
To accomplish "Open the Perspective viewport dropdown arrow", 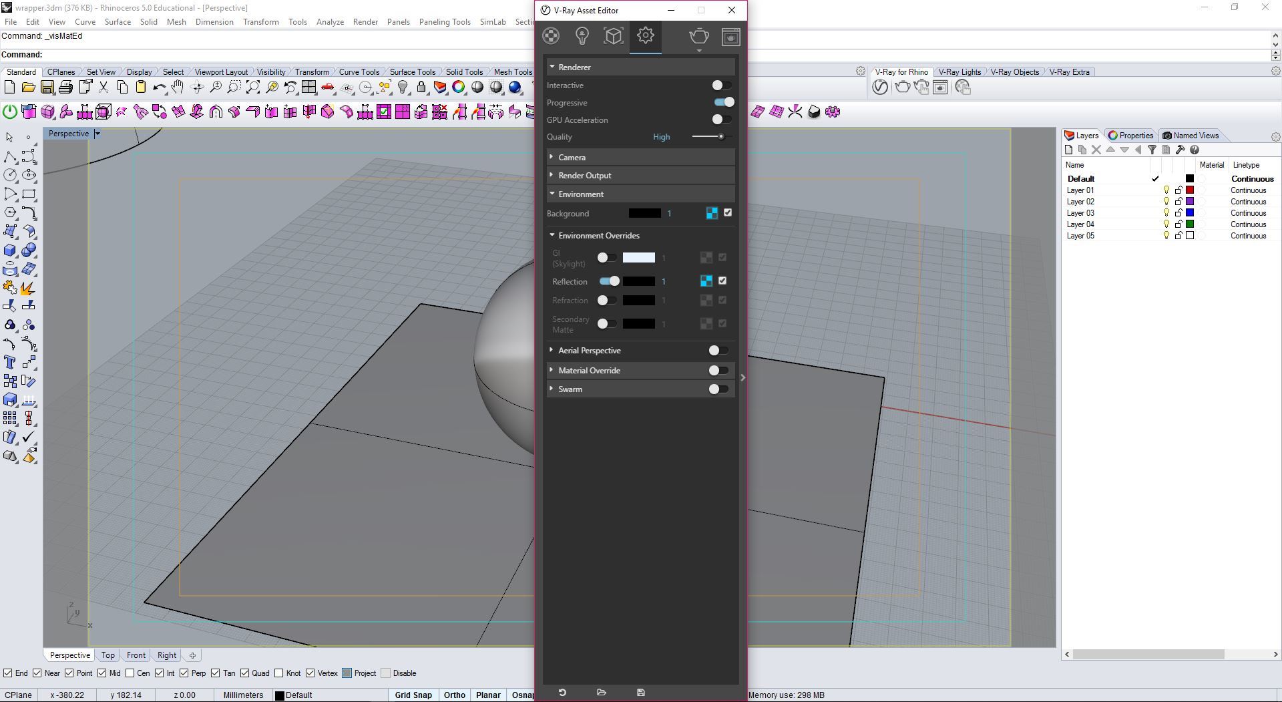I will pyautogui.click(x=97, y=134).
